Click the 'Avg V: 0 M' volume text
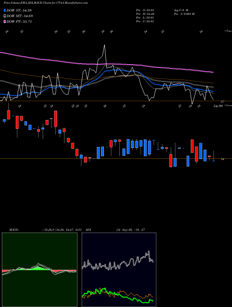Screen dimensions: 232x307 [x=180, y=10]
